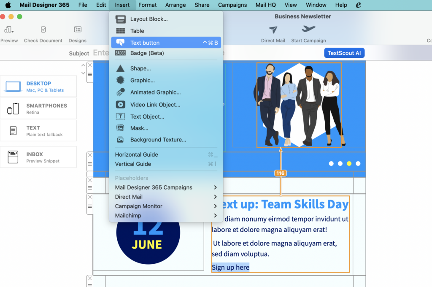Click the TextScout AI button
The image size is (432, 287).
click(x=344, y=53)
